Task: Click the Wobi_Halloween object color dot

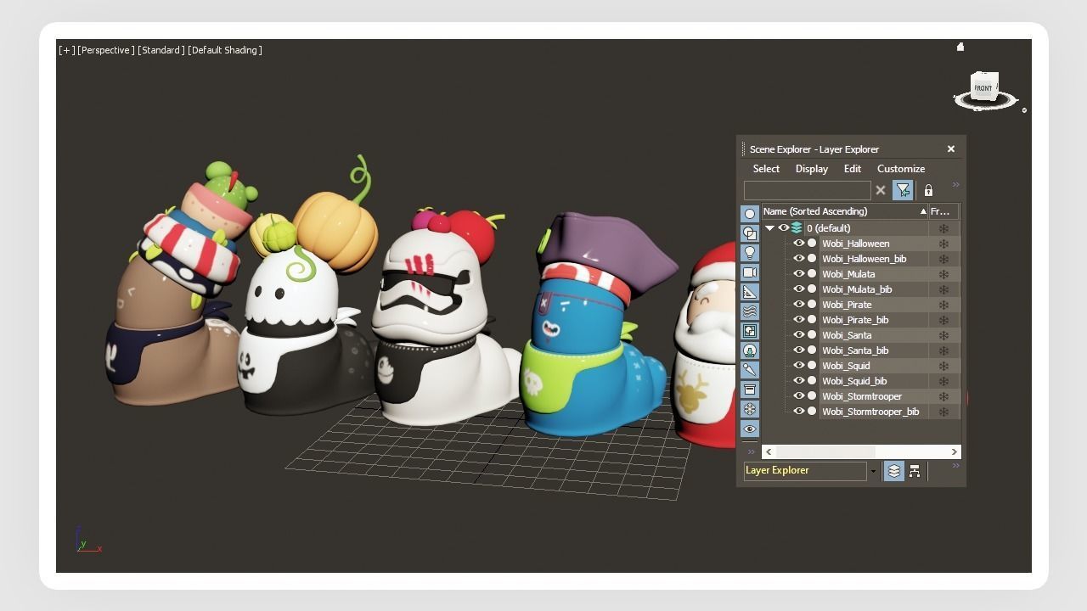Action: pyautogui.click(x=812, y=244)
